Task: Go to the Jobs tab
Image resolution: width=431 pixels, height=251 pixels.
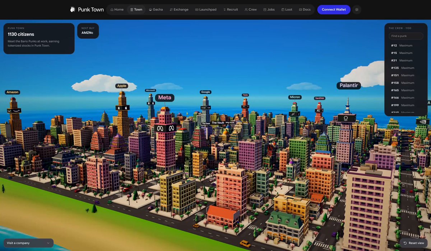Action: (x=269, y=10)
